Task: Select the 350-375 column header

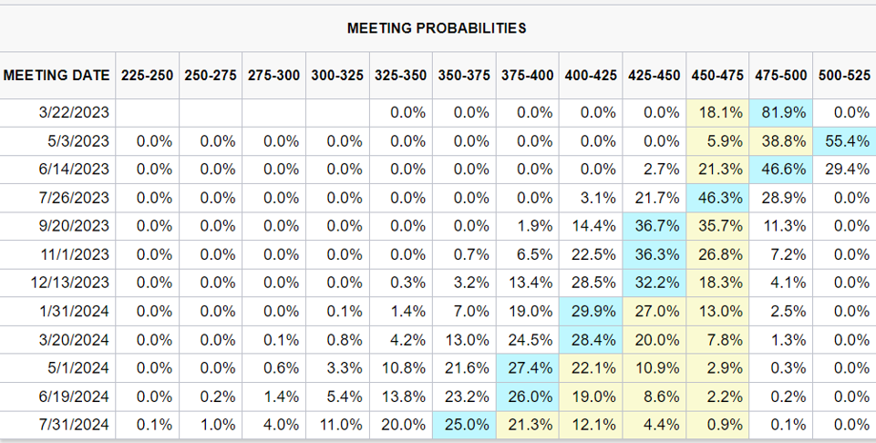Action: pos(463,76)
